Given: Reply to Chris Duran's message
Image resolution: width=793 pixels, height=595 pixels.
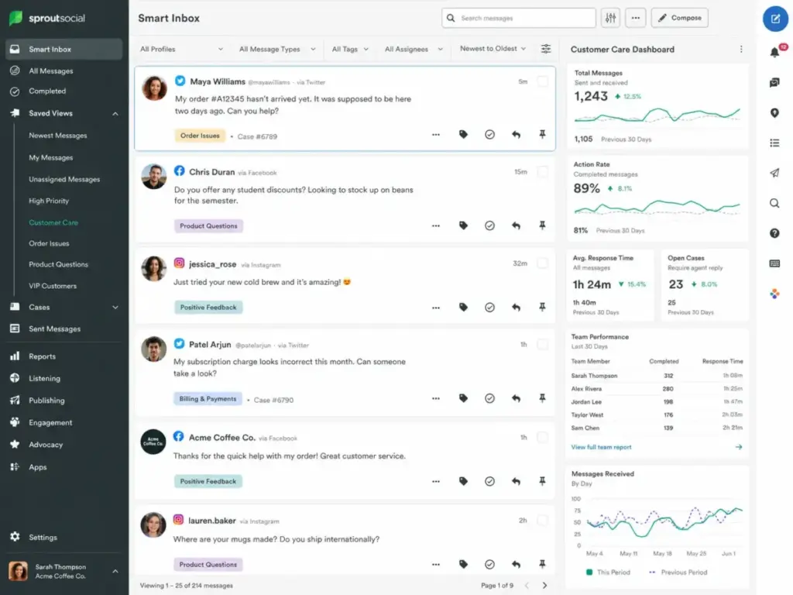Looking at the screenshot, I should coord(516,225).
